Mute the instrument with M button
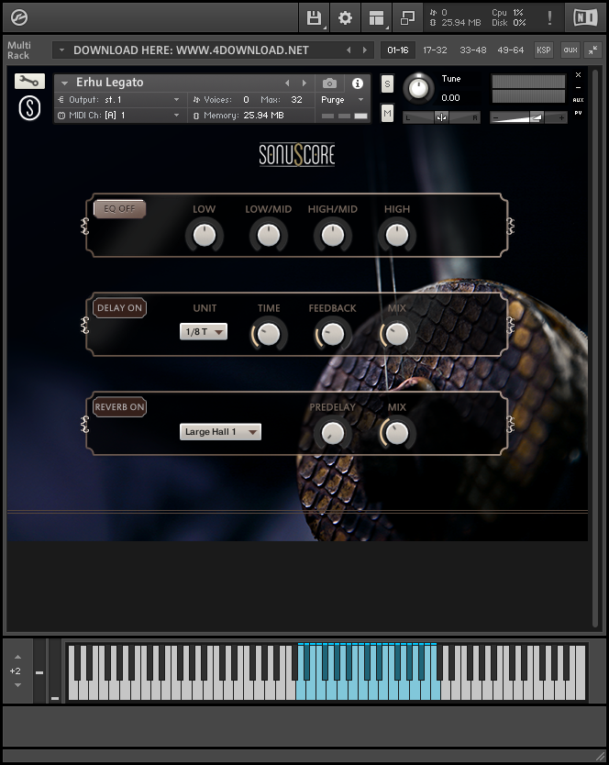Viewport: 609px width, 765px height. [x=387, y=114]
